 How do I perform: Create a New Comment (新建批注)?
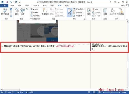(x=45, y=12)
